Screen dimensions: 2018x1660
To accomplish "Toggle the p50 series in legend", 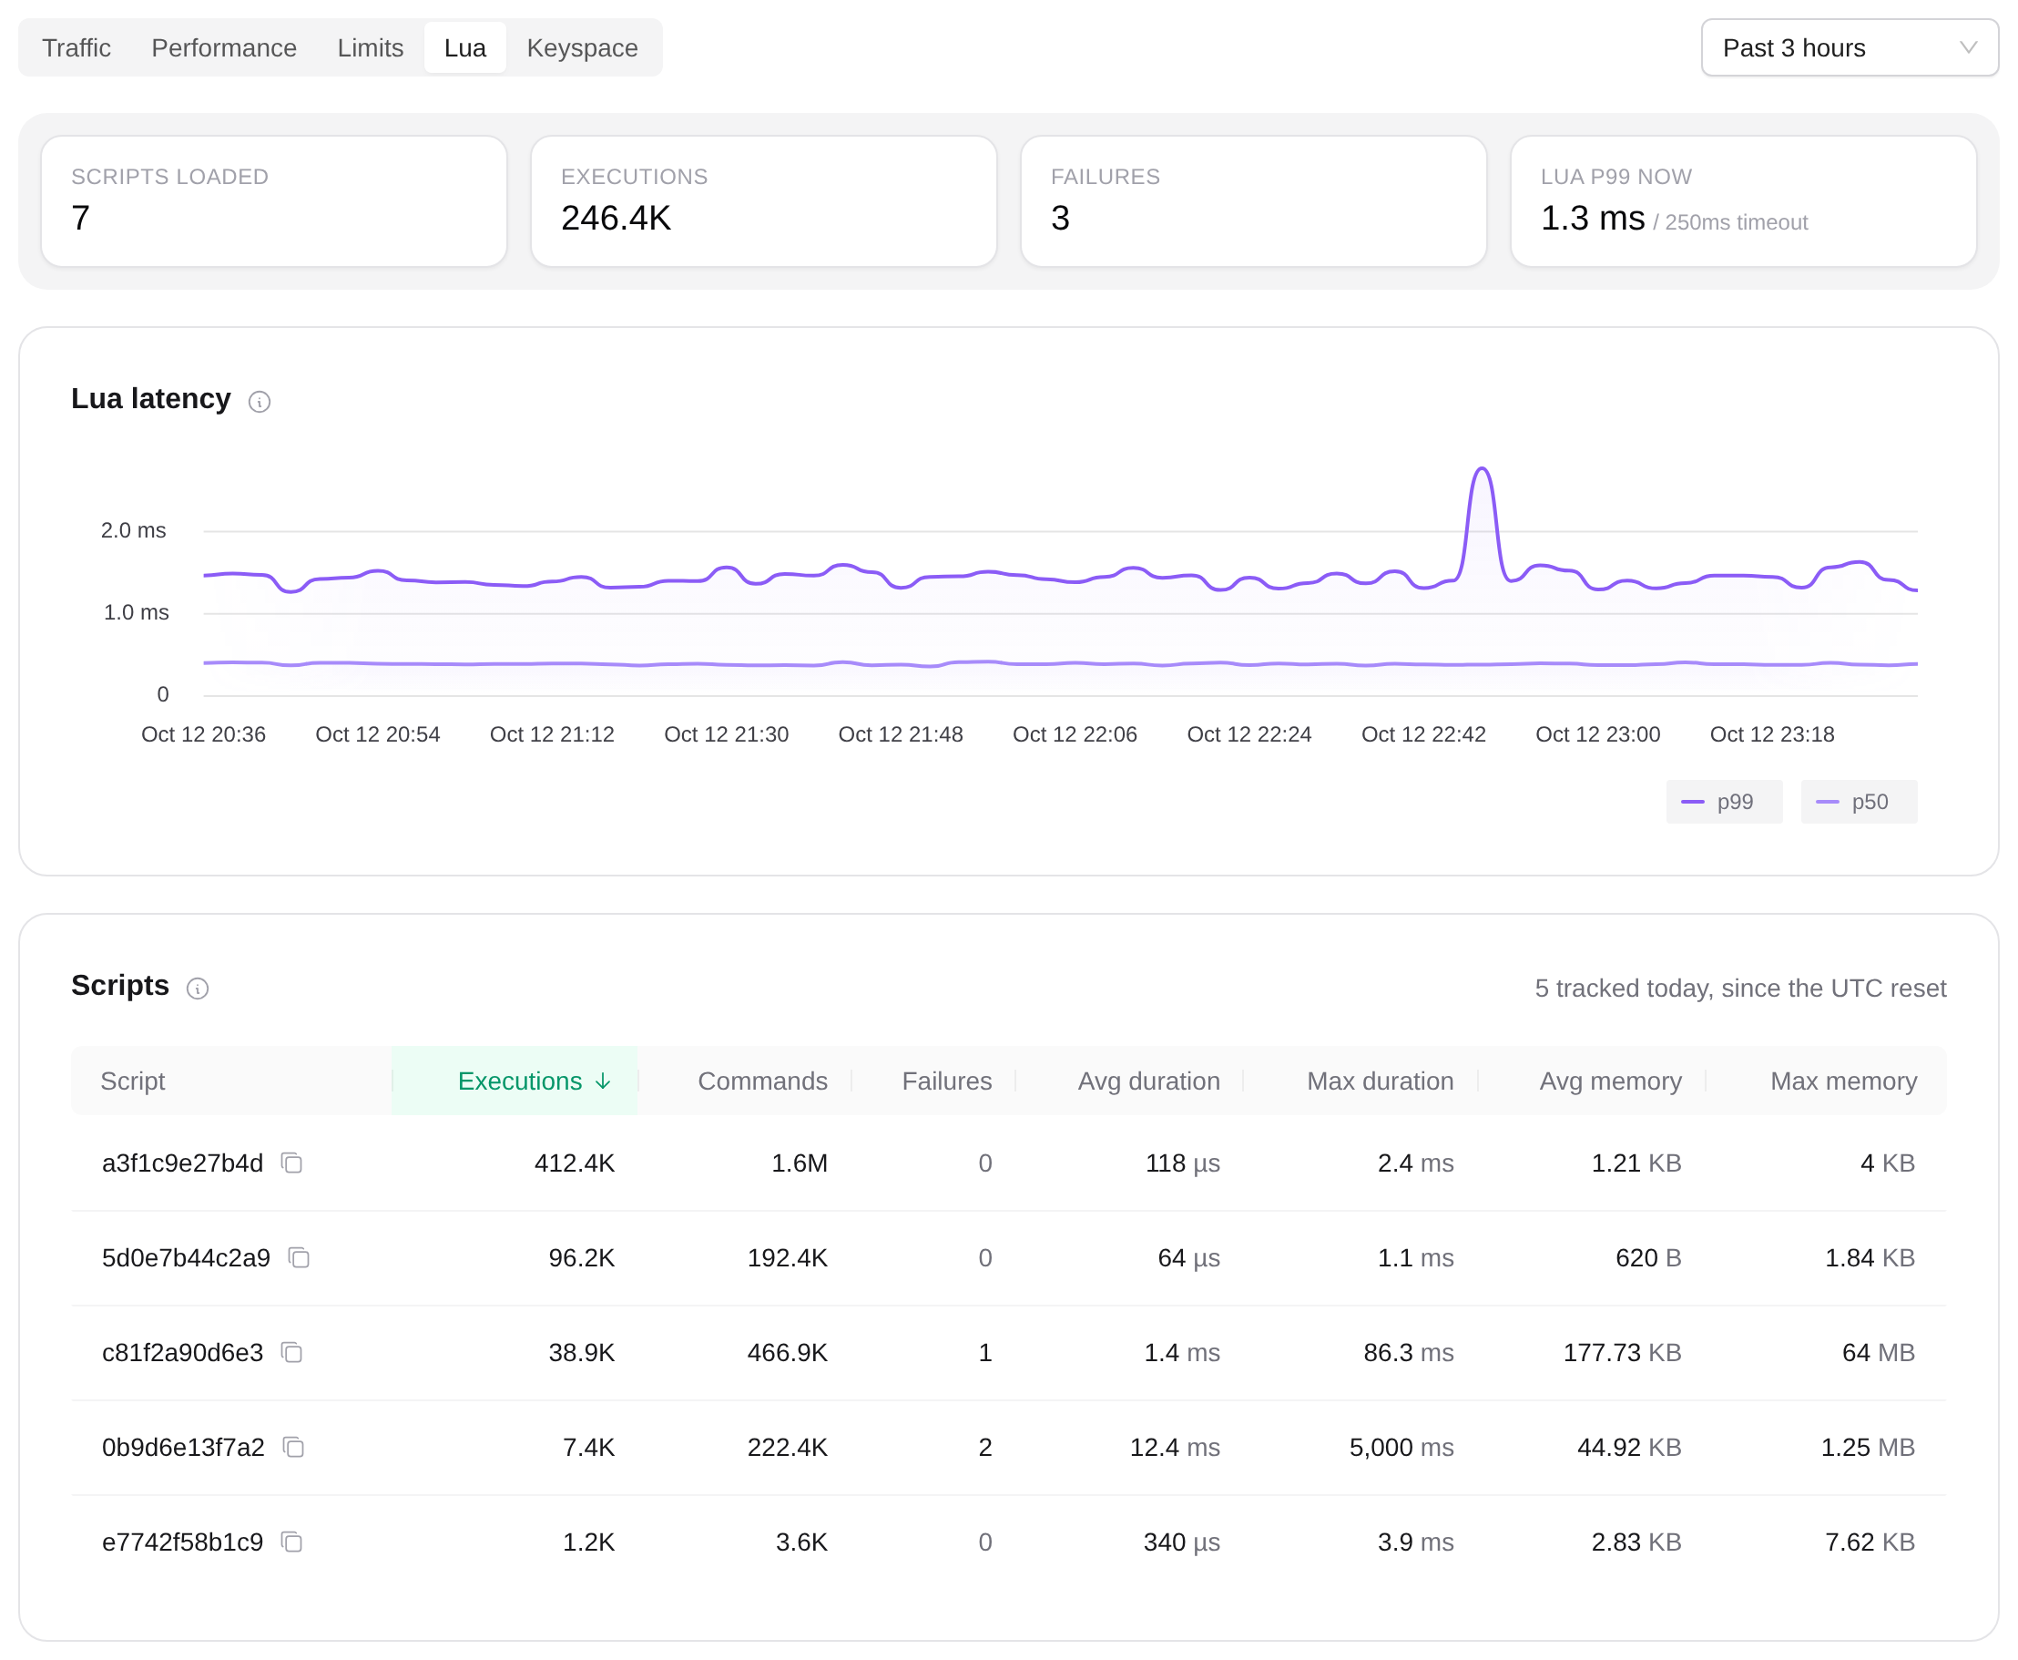I will 1859,802.
